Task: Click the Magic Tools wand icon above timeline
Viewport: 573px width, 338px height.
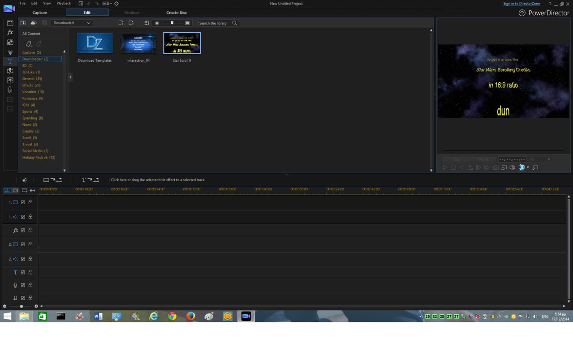Action: [x=25, y=180]
